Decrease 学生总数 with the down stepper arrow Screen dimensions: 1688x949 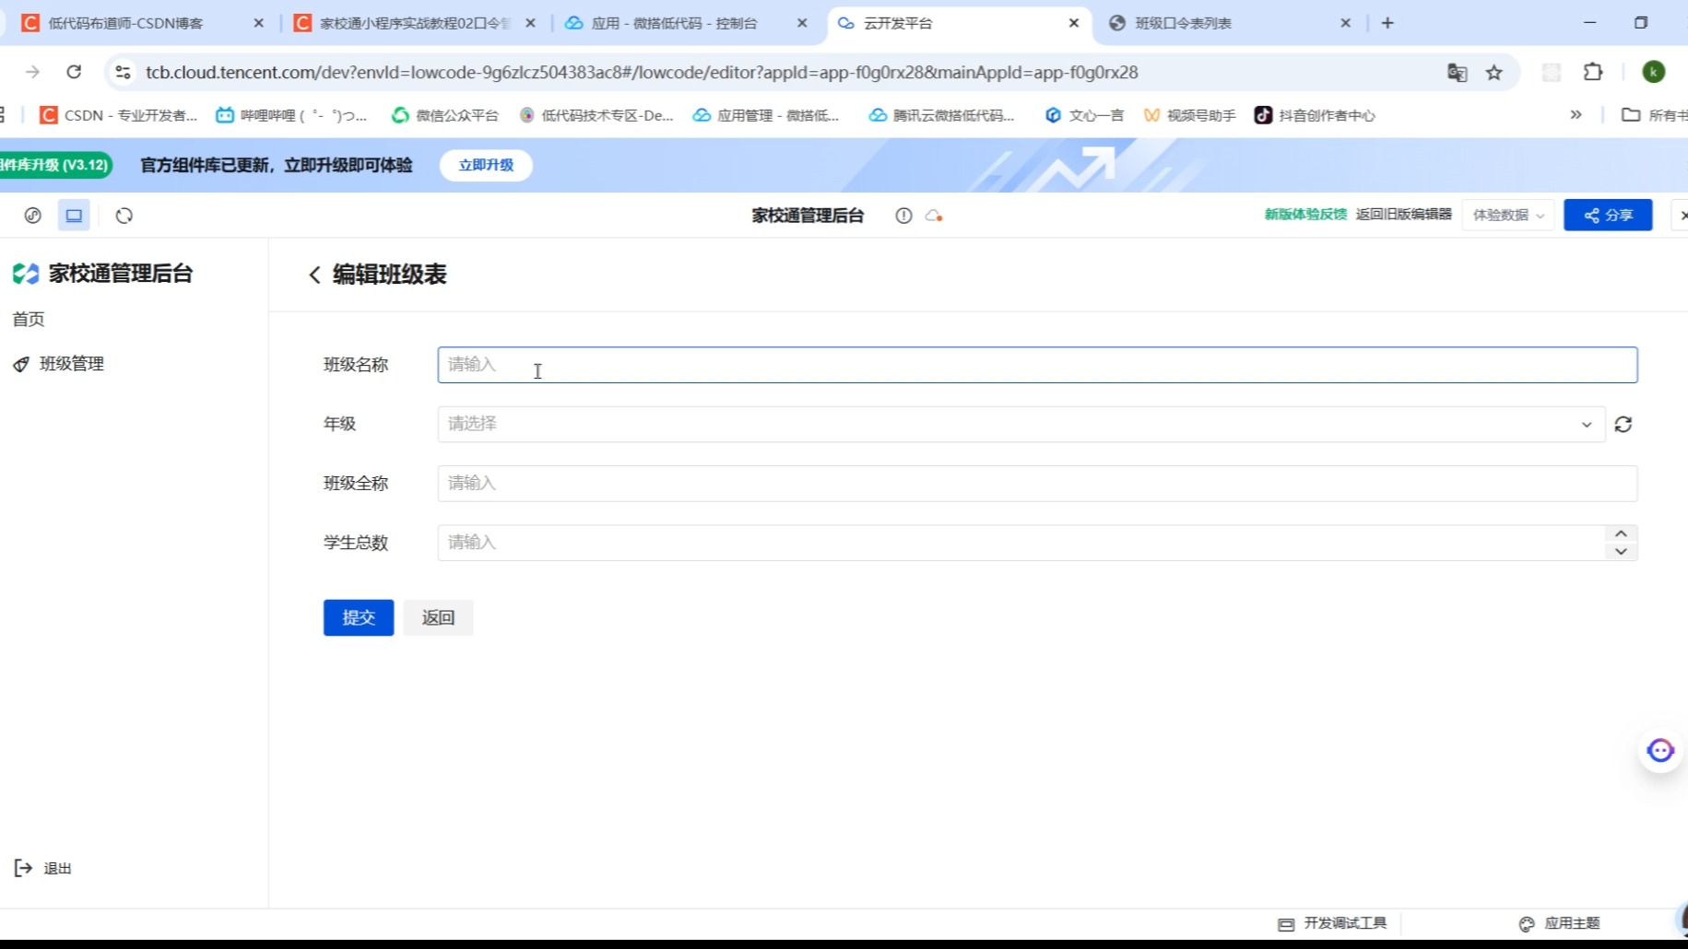pyautogui.click(x=1621, y=552)
